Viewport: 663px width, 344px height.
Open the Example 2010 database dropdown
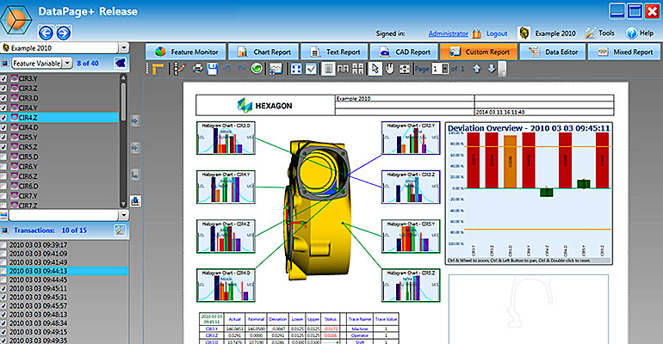pos(123,48)
